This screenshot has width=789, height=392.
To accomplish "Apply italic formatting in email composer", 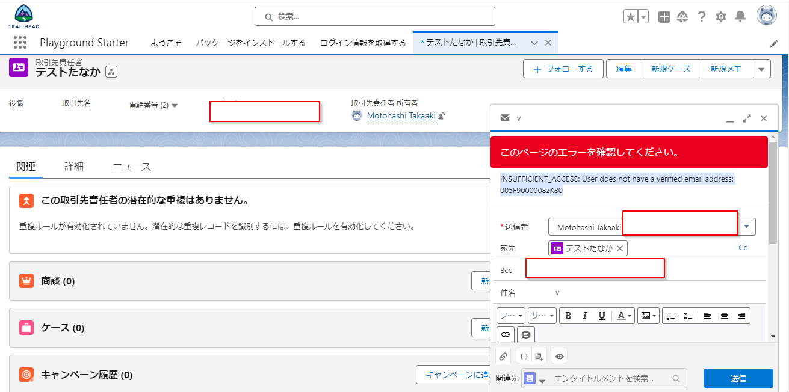I will coord(584,315).
